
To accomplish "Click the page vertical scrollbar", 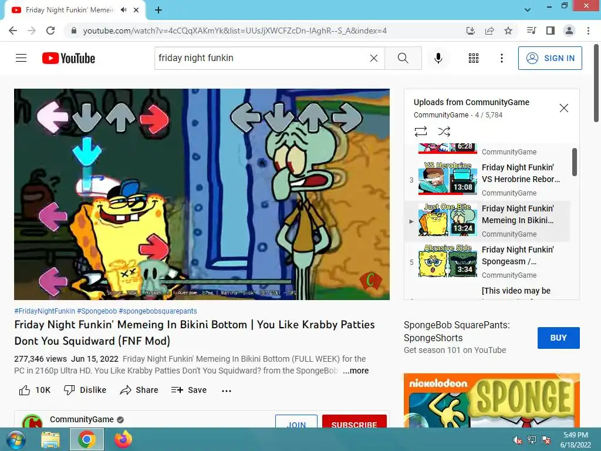I will [596, 83].
